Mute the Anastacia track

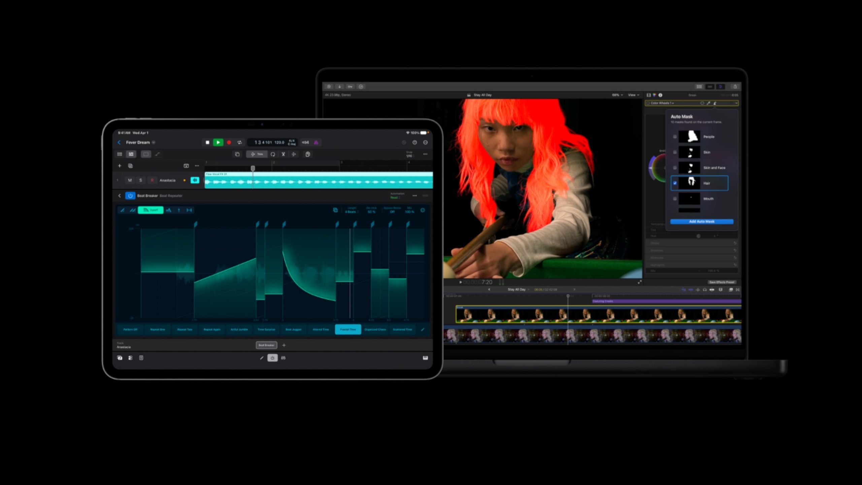tap(130, 180)
